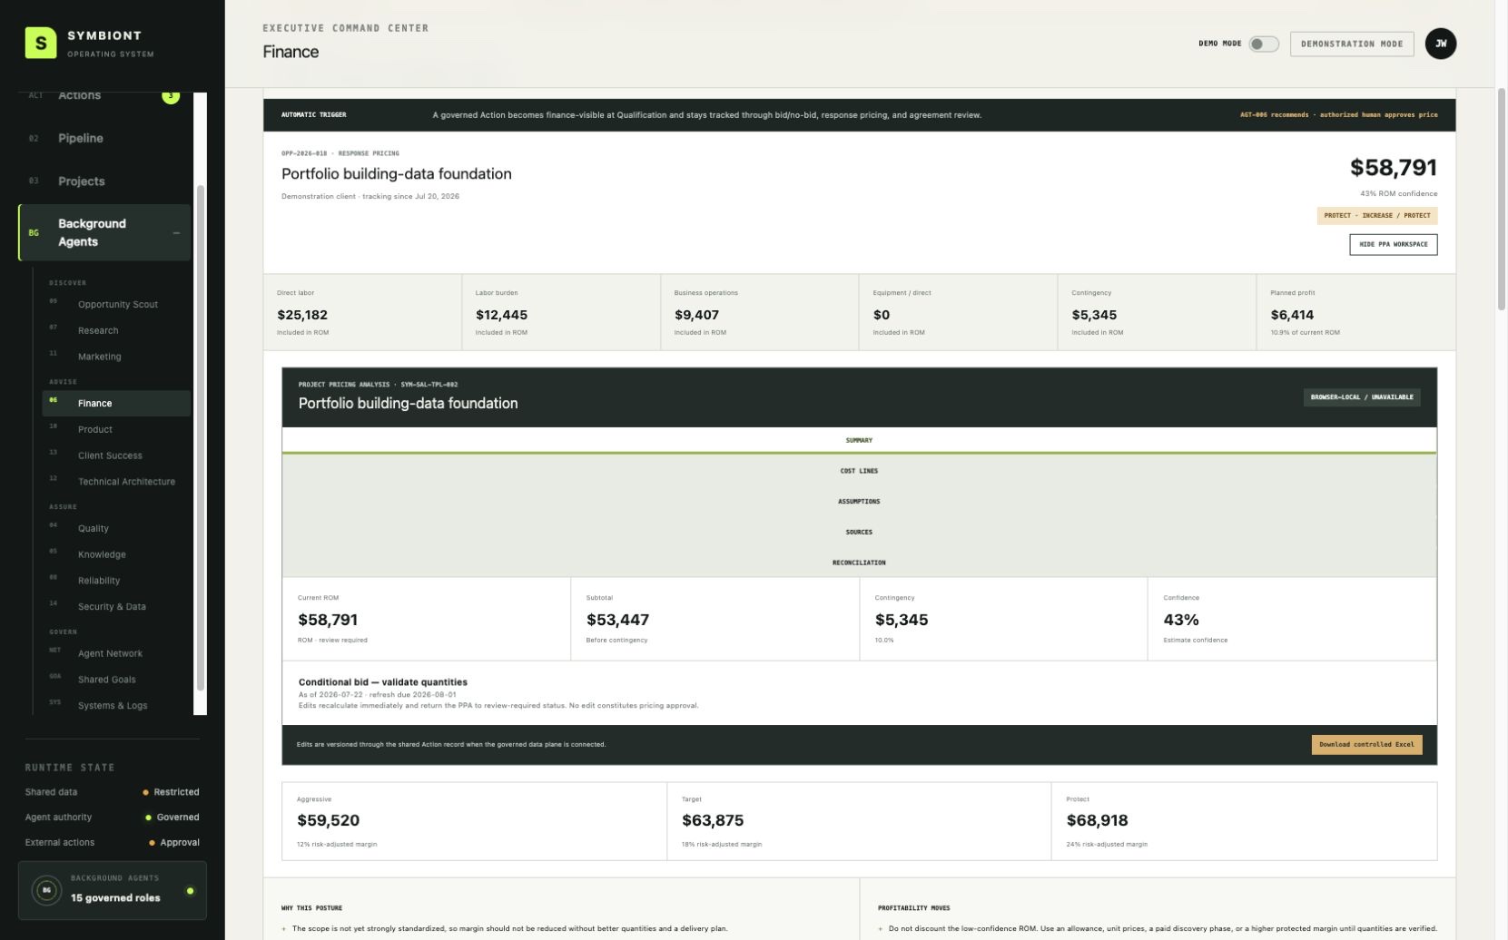Select the Knowledge agent
Screen dimensions: 1508x940
pos(117,555)
